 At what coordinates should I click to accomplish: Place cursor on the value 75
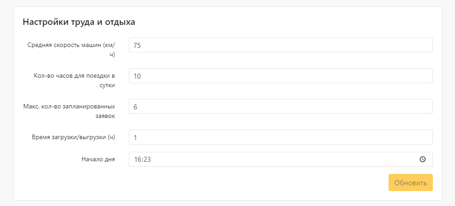point(137,45)
